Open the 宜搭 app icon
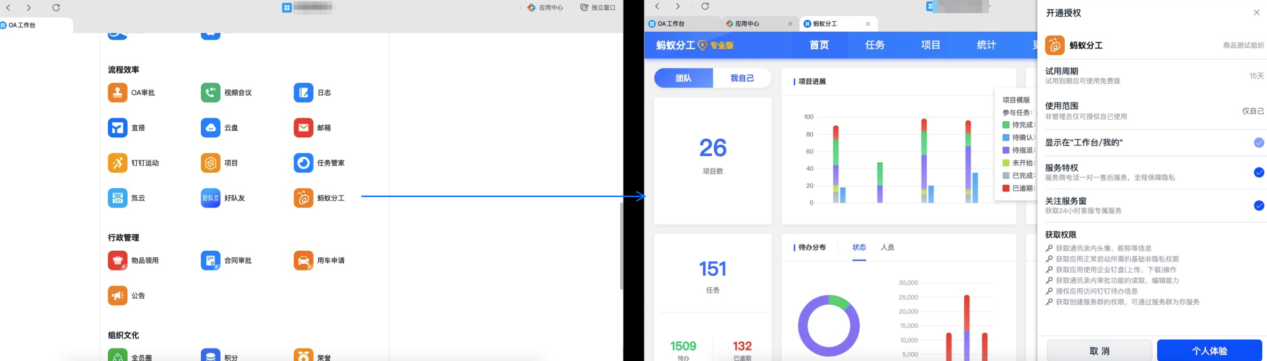This screenshot has width=1267, height=361. click(118, 127)
